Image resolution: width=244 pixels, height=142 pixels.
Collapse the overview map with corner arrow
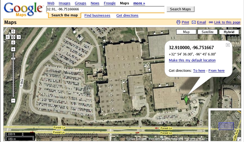click(239, 139)
